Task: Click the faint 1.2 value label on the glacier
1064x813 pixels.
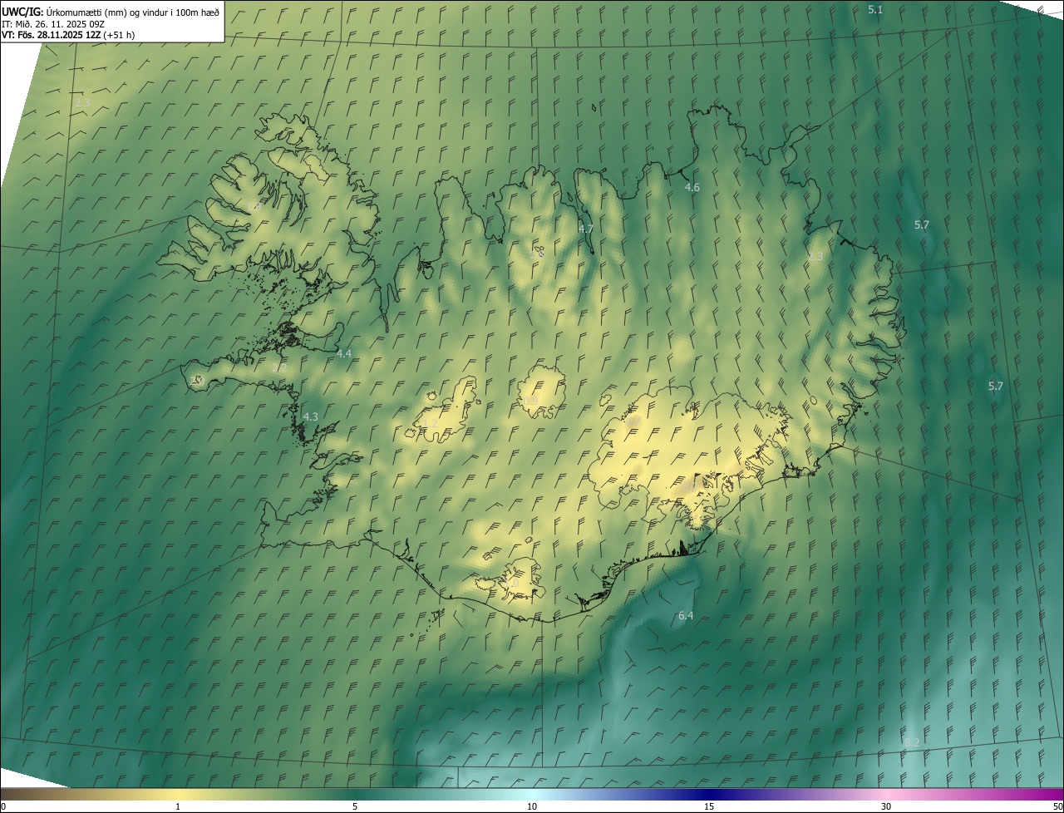Action: pyautogui.click(x=429, y=424)
